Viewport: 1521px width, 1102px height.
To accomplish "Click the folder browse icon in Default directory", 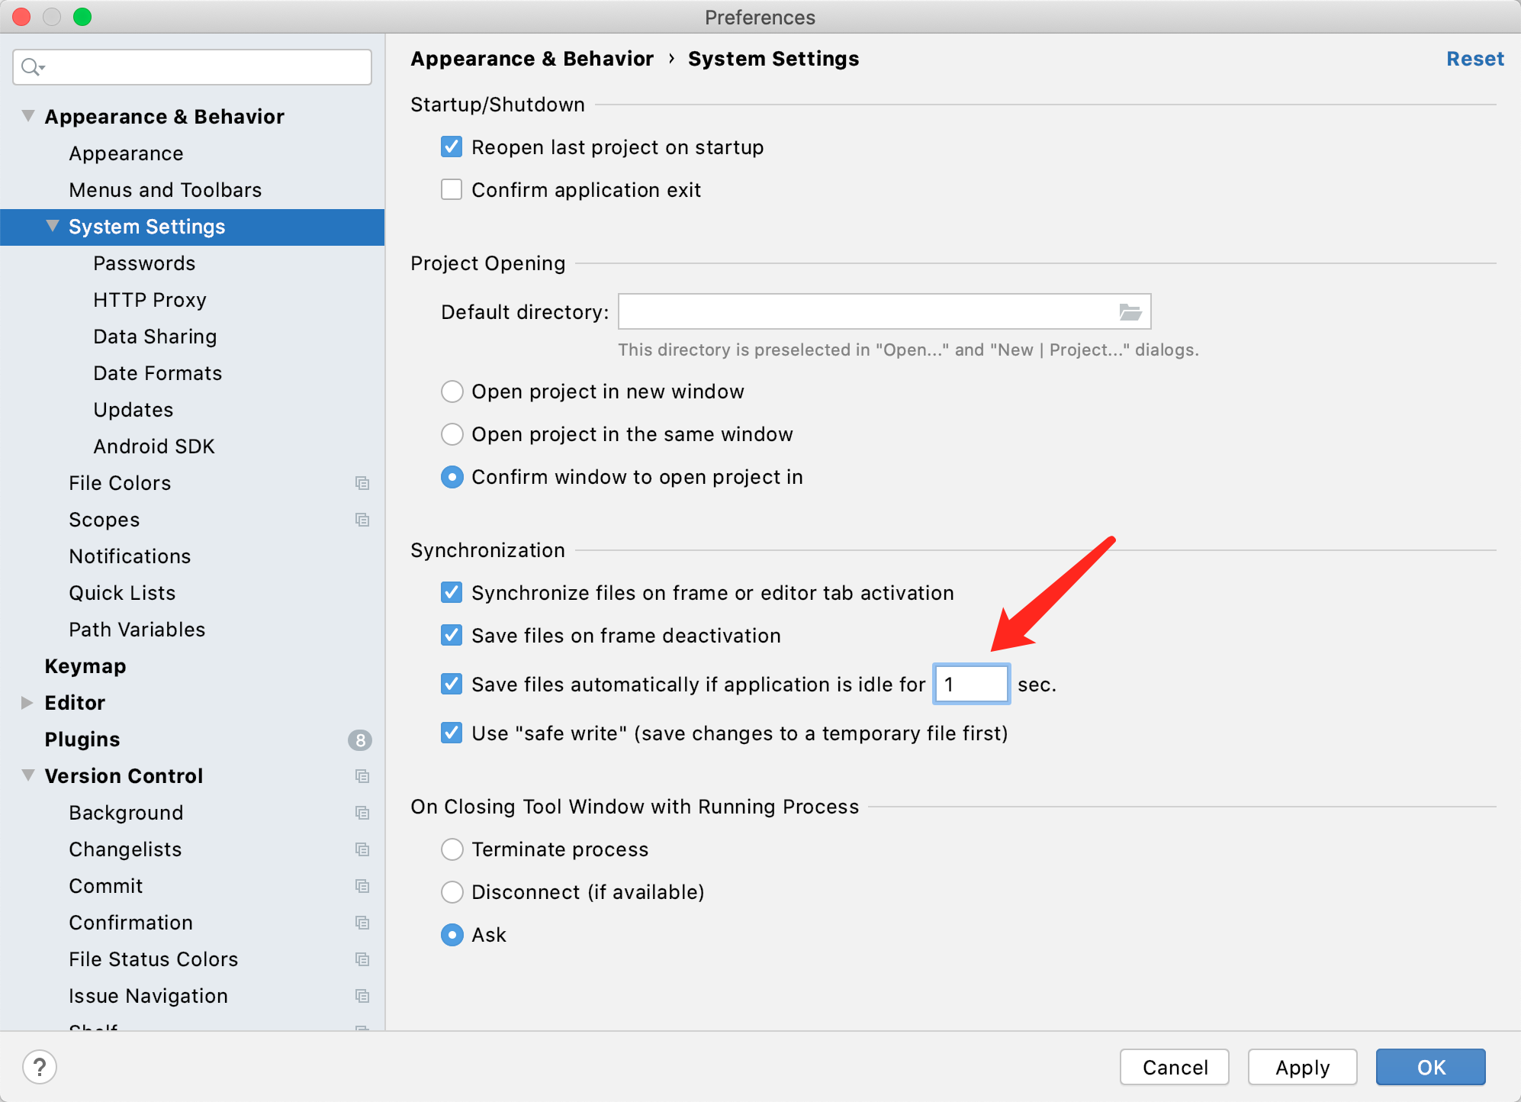I will coord(1130,312).
